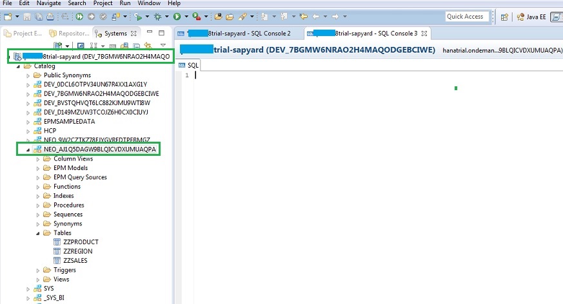Open the Debug bug icon

coord(157,17)
